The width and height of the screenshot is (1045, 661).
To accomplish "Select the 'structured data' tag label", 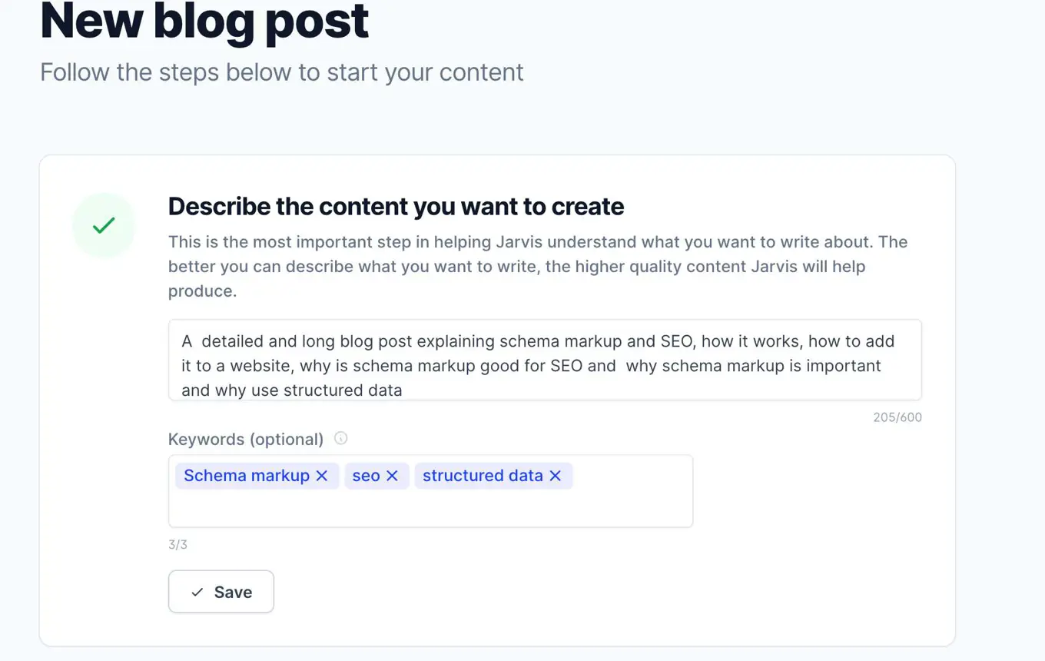I will point(483,476).
